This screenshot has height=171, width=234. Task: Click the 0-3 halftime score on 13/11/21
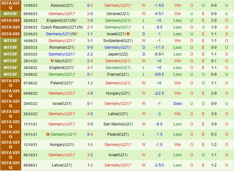(x=214, y=134)
